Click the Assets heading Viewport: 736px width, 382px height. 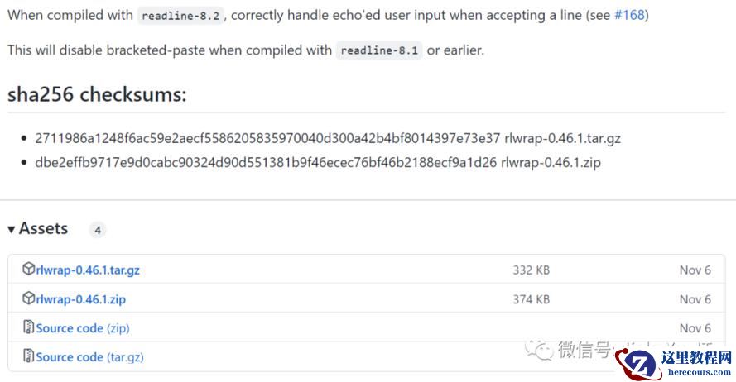pyautogui.click(x=43, y=228)
